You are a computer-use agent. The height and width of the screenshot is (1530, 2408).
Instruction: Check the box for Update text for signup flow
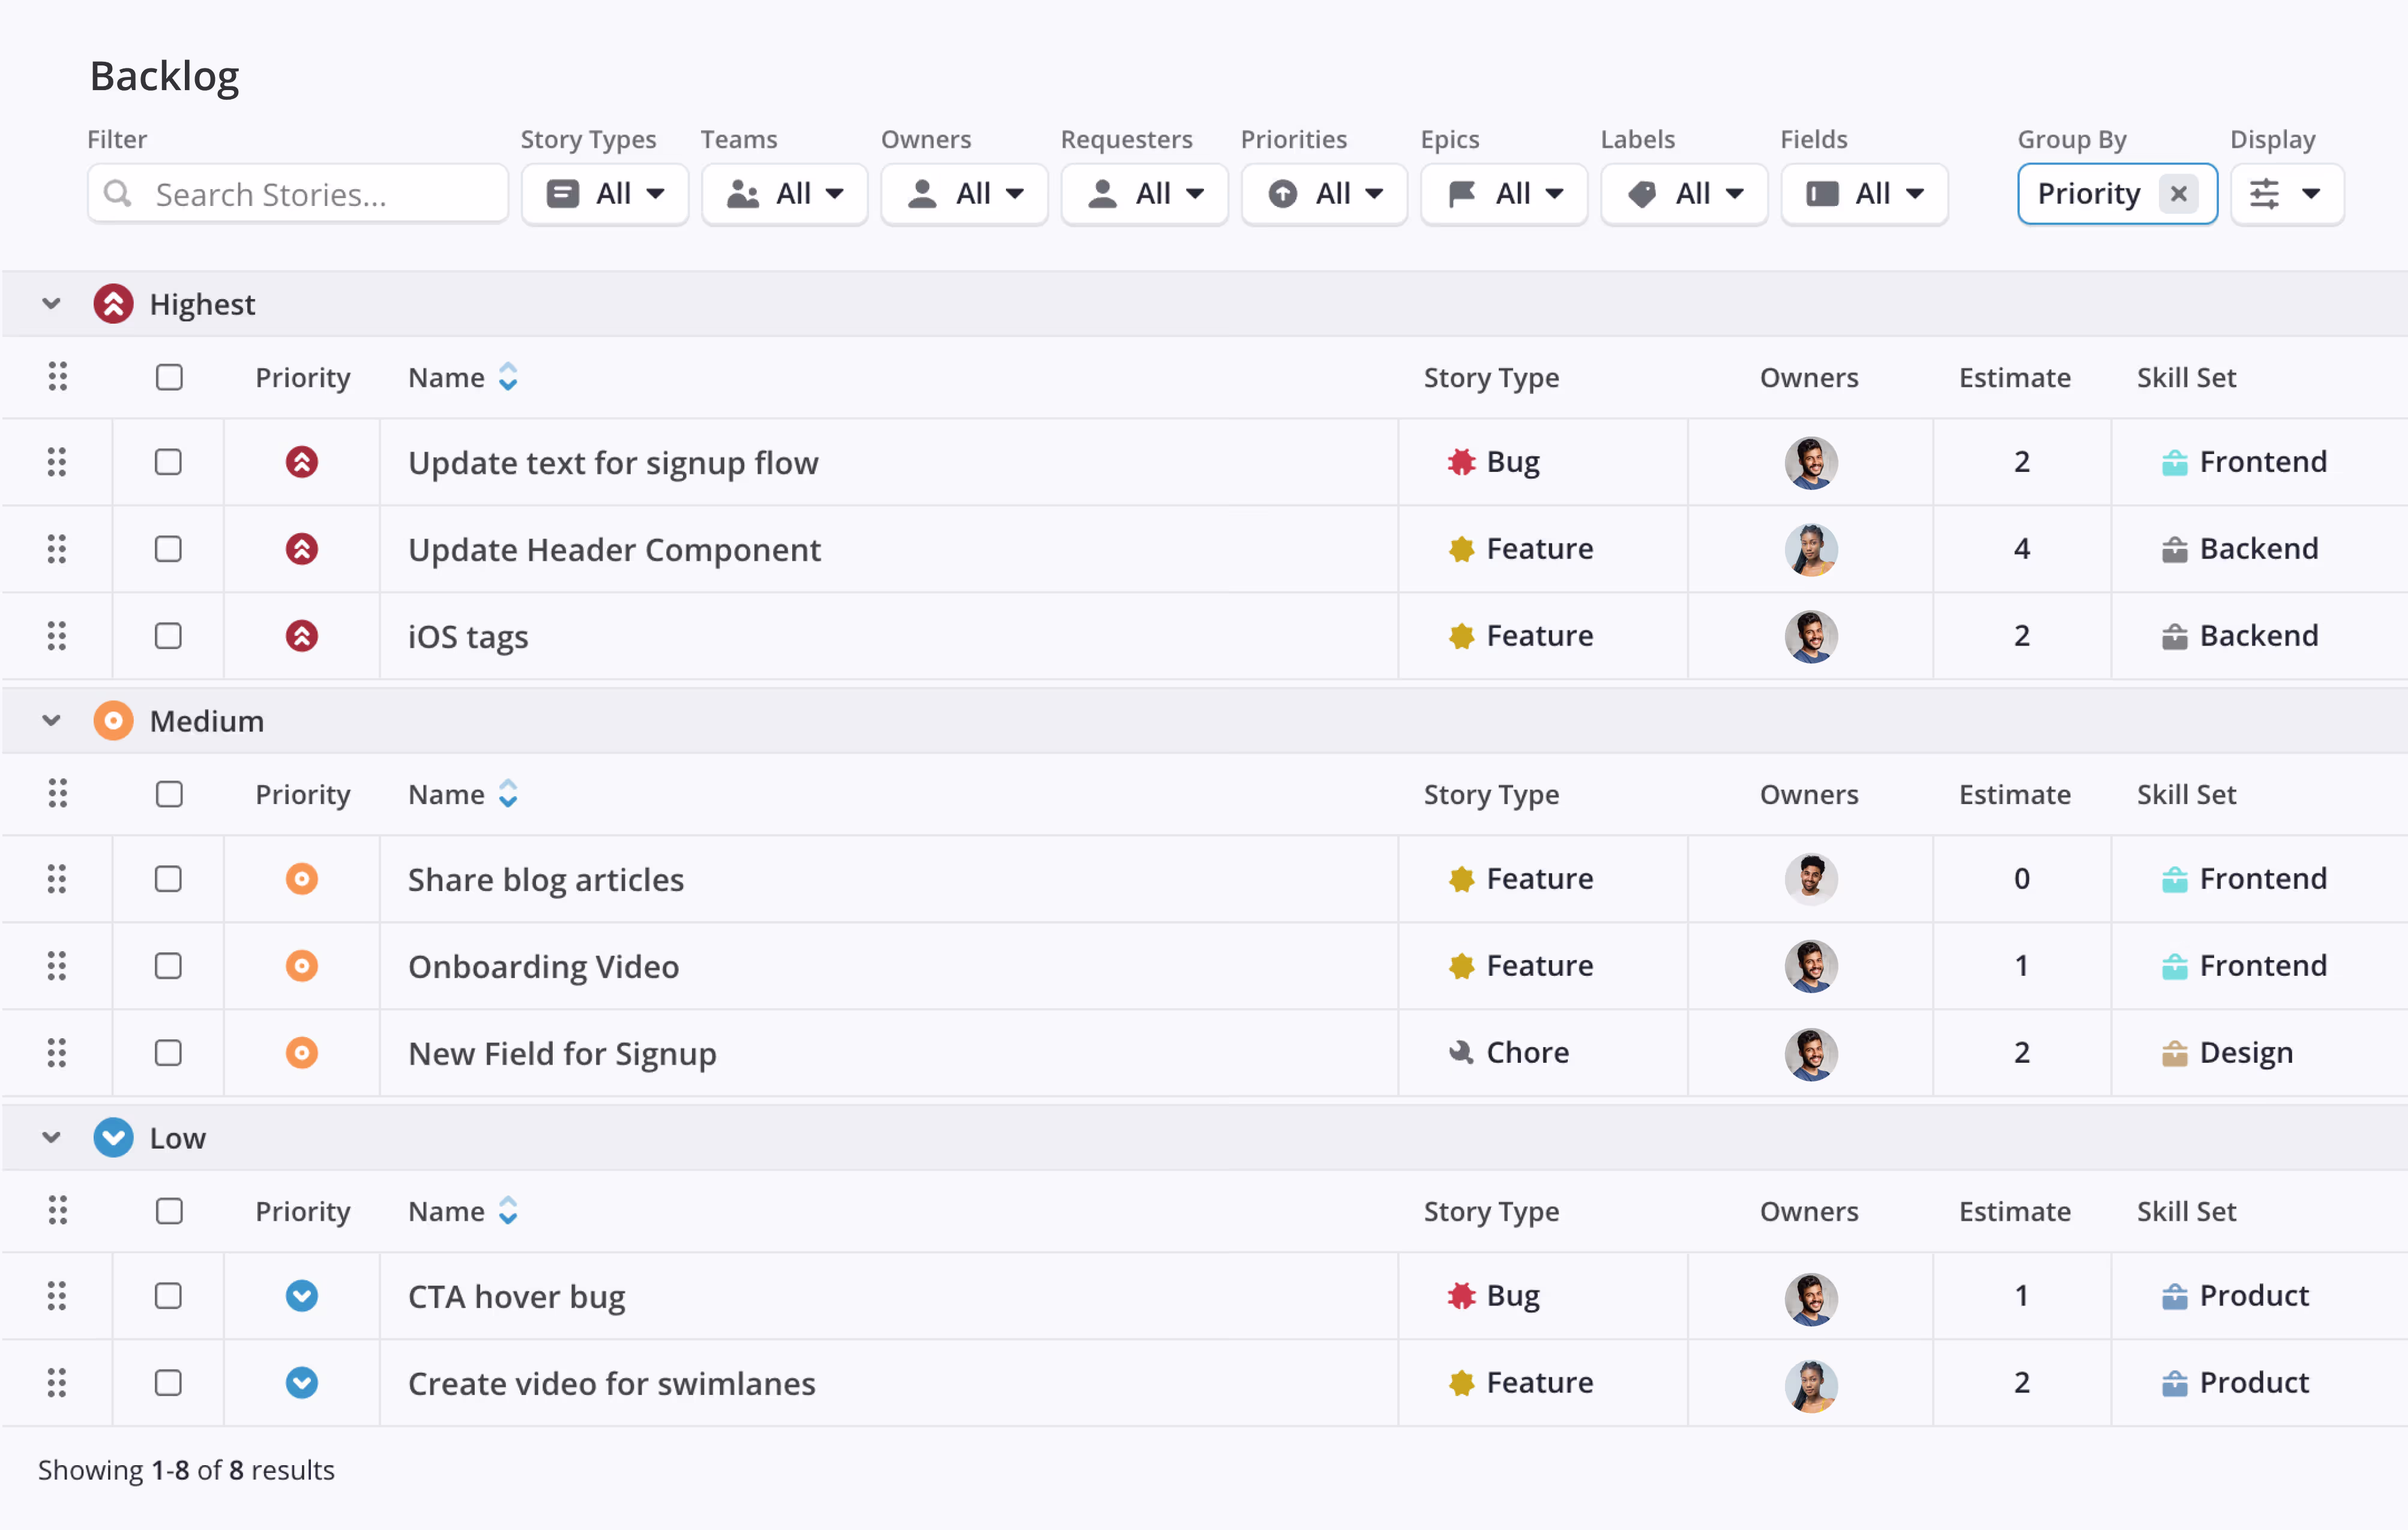coord(168,462)
